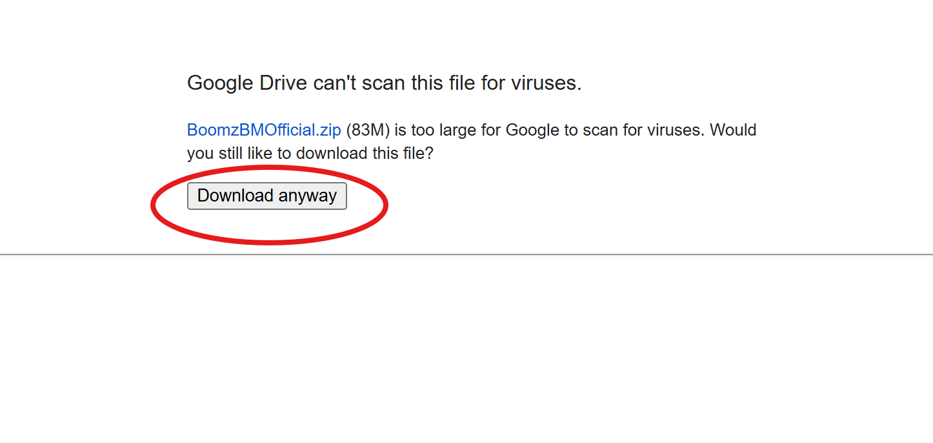933x443 pixels.
Task: Click the horizontal divider line below the warning
Action: (581, 254)
